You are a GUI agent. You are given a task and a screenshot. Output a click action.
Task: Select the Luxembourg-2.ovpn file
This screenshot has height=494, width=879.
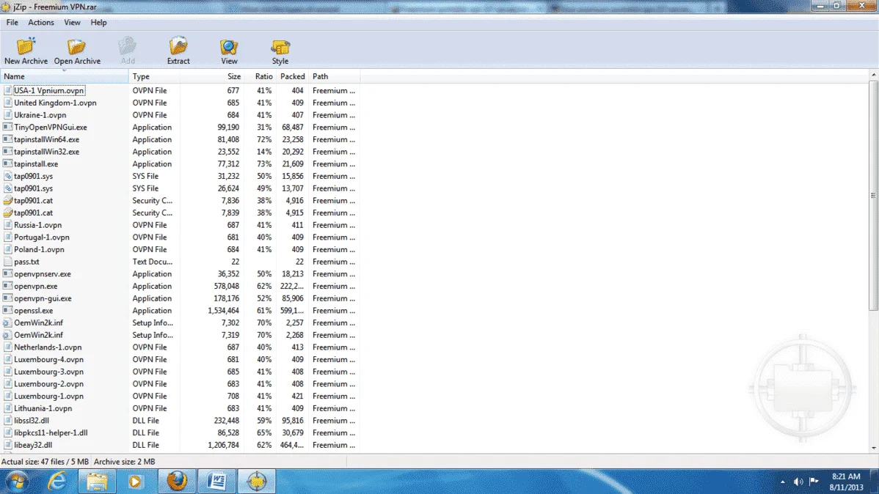(x=48, y=383)
